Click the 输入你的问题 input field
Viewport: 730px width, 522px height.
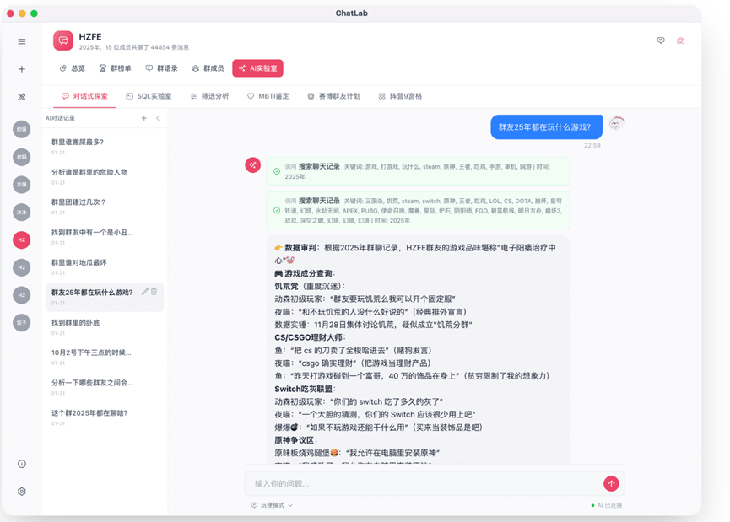[x=424, y=484]
